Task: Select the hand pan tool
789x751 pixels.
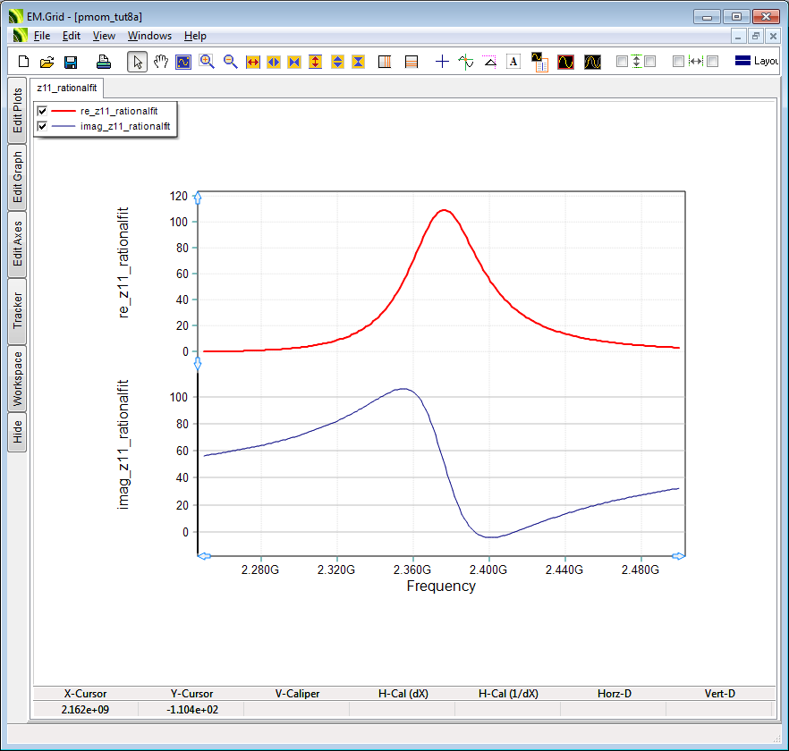Action: [161, 62]
